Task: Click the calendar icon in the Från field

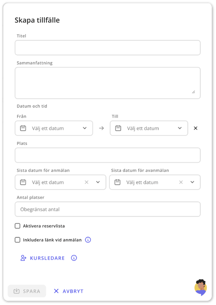Action: click(23, 128)
